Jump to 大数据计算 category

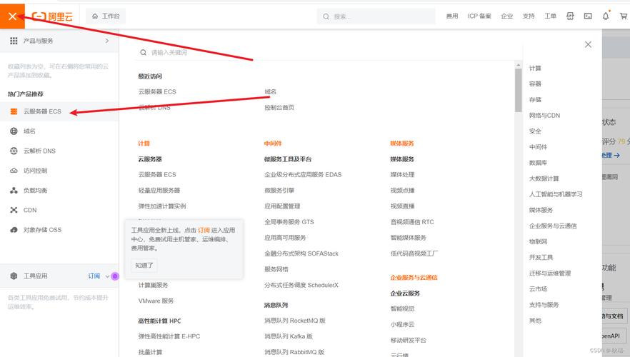point(544,178)
